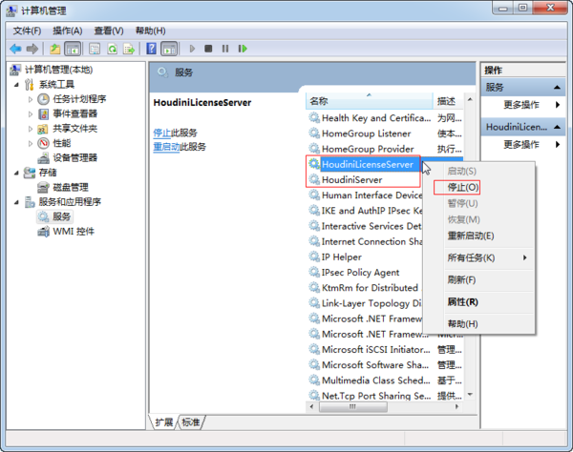573x452 pixels.
Task: Click the 重启动 service link
Action: point(165,147)
